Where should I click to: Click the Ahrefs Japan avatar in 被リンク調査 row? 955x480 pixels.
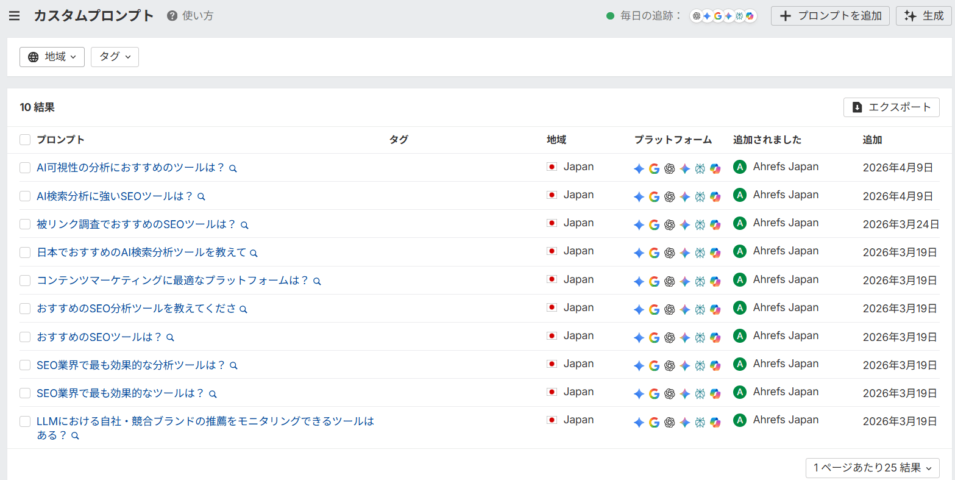[740, 223]
